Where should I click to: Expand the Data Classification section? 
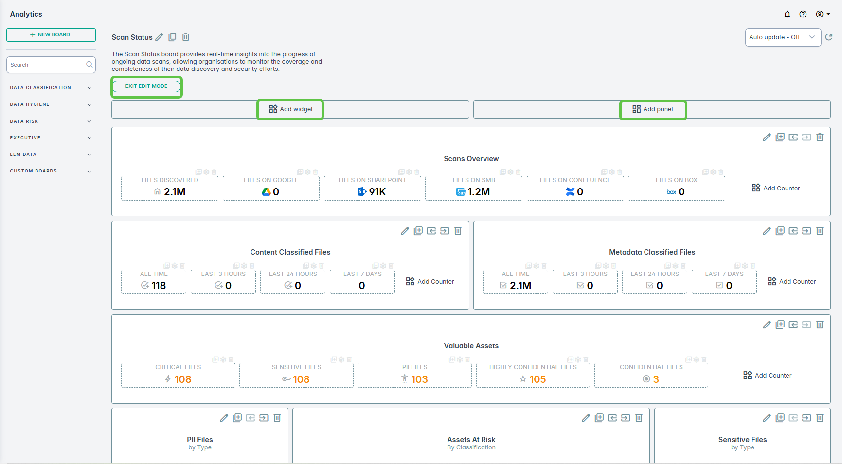point(51,88)
